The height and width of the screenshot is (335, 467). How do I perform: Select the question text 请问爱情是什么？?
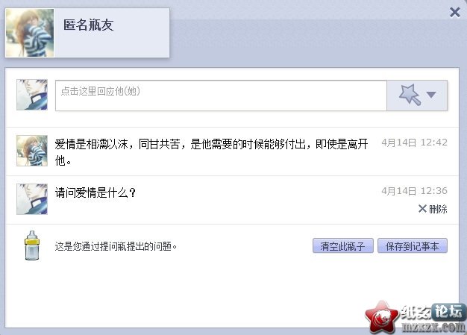95,192
